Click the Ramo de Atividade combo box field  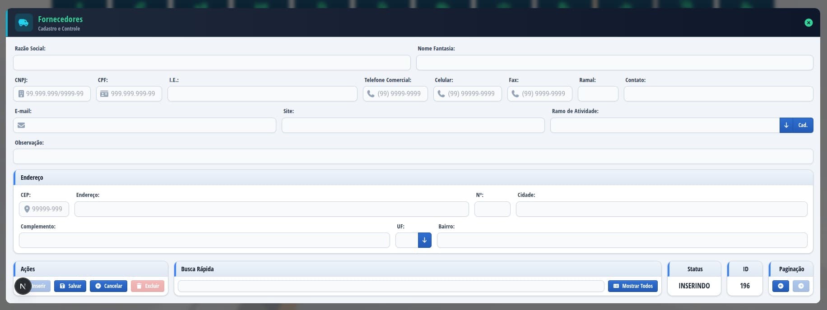[x=664, y=125]
